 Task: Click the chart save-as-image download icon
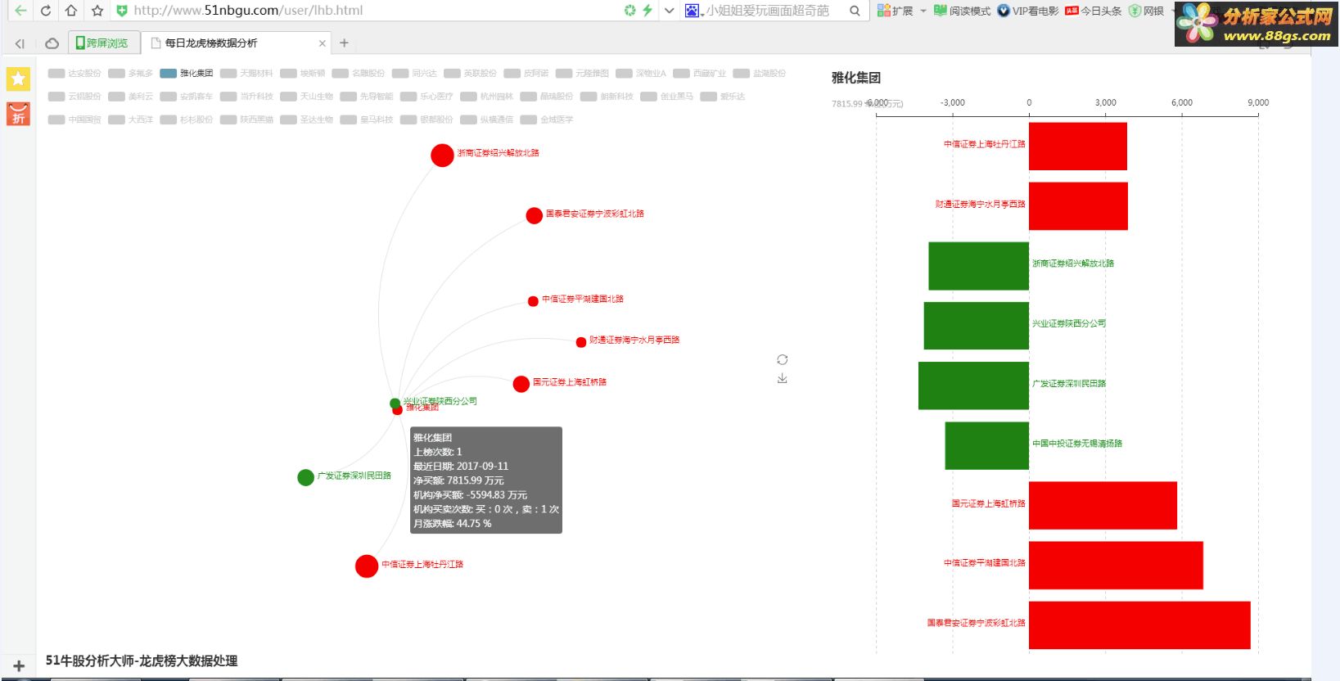(x=783, y=378)
